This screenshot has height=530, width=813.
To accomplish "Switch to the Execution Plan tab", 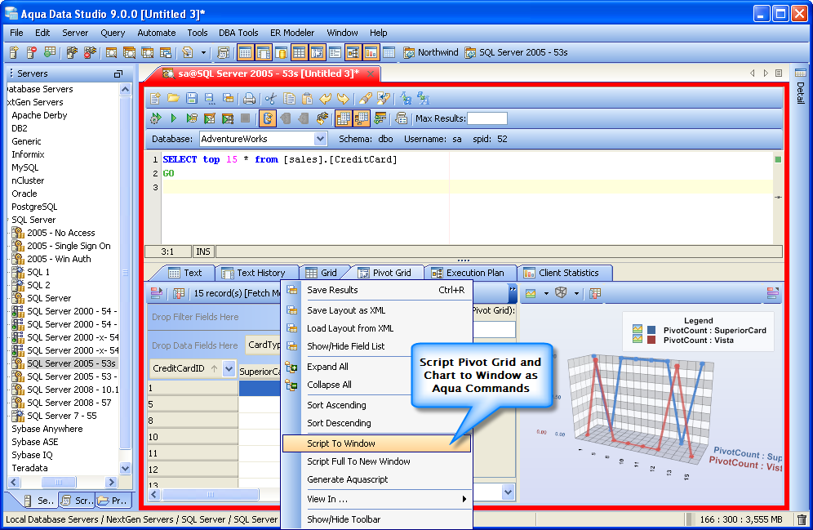I will pyautogui.click(x=469, y=273).
